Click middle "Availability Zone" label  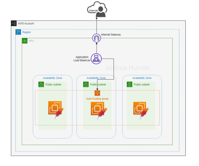click(x=96, y=78)
